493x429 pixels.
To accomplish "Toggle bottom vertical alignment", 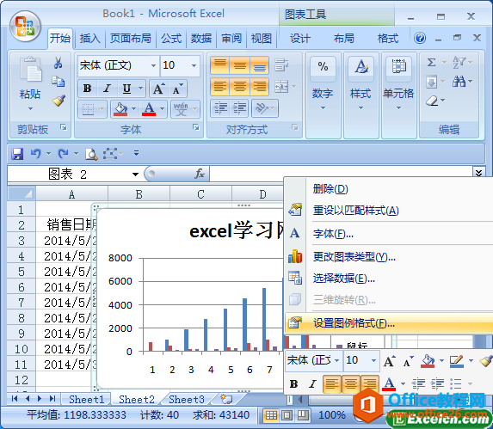I will click(x=259, y=65).
